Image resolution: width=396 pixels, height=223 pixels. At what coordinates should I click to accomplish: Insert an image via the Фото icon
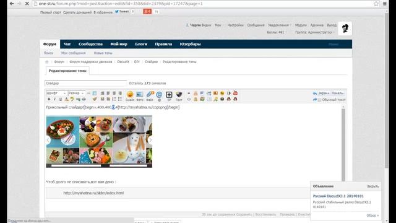(140, 96)
